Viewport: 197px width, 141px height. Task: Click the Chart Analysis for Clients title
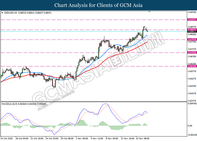pyautogui.click(x=98, y=5)
